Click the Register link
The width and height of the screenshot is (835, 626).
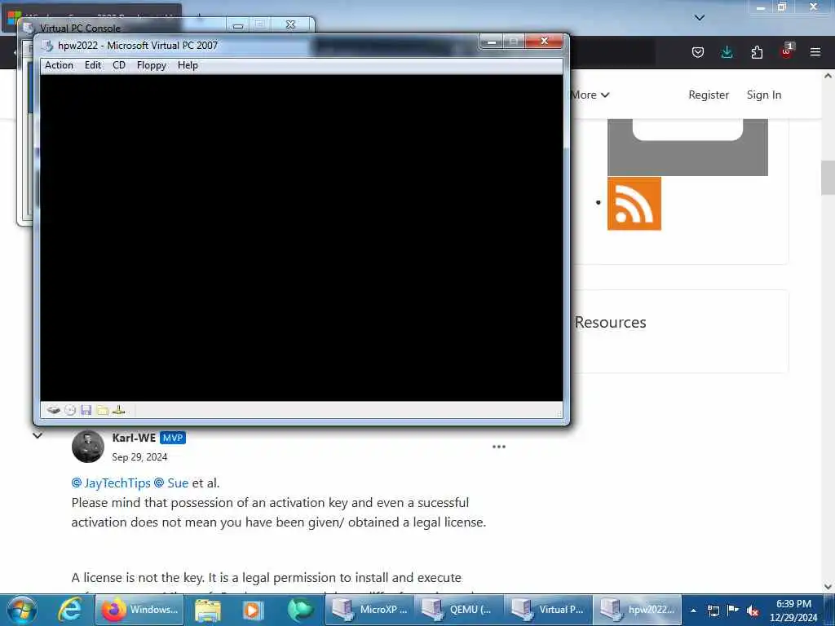point(709,95)
